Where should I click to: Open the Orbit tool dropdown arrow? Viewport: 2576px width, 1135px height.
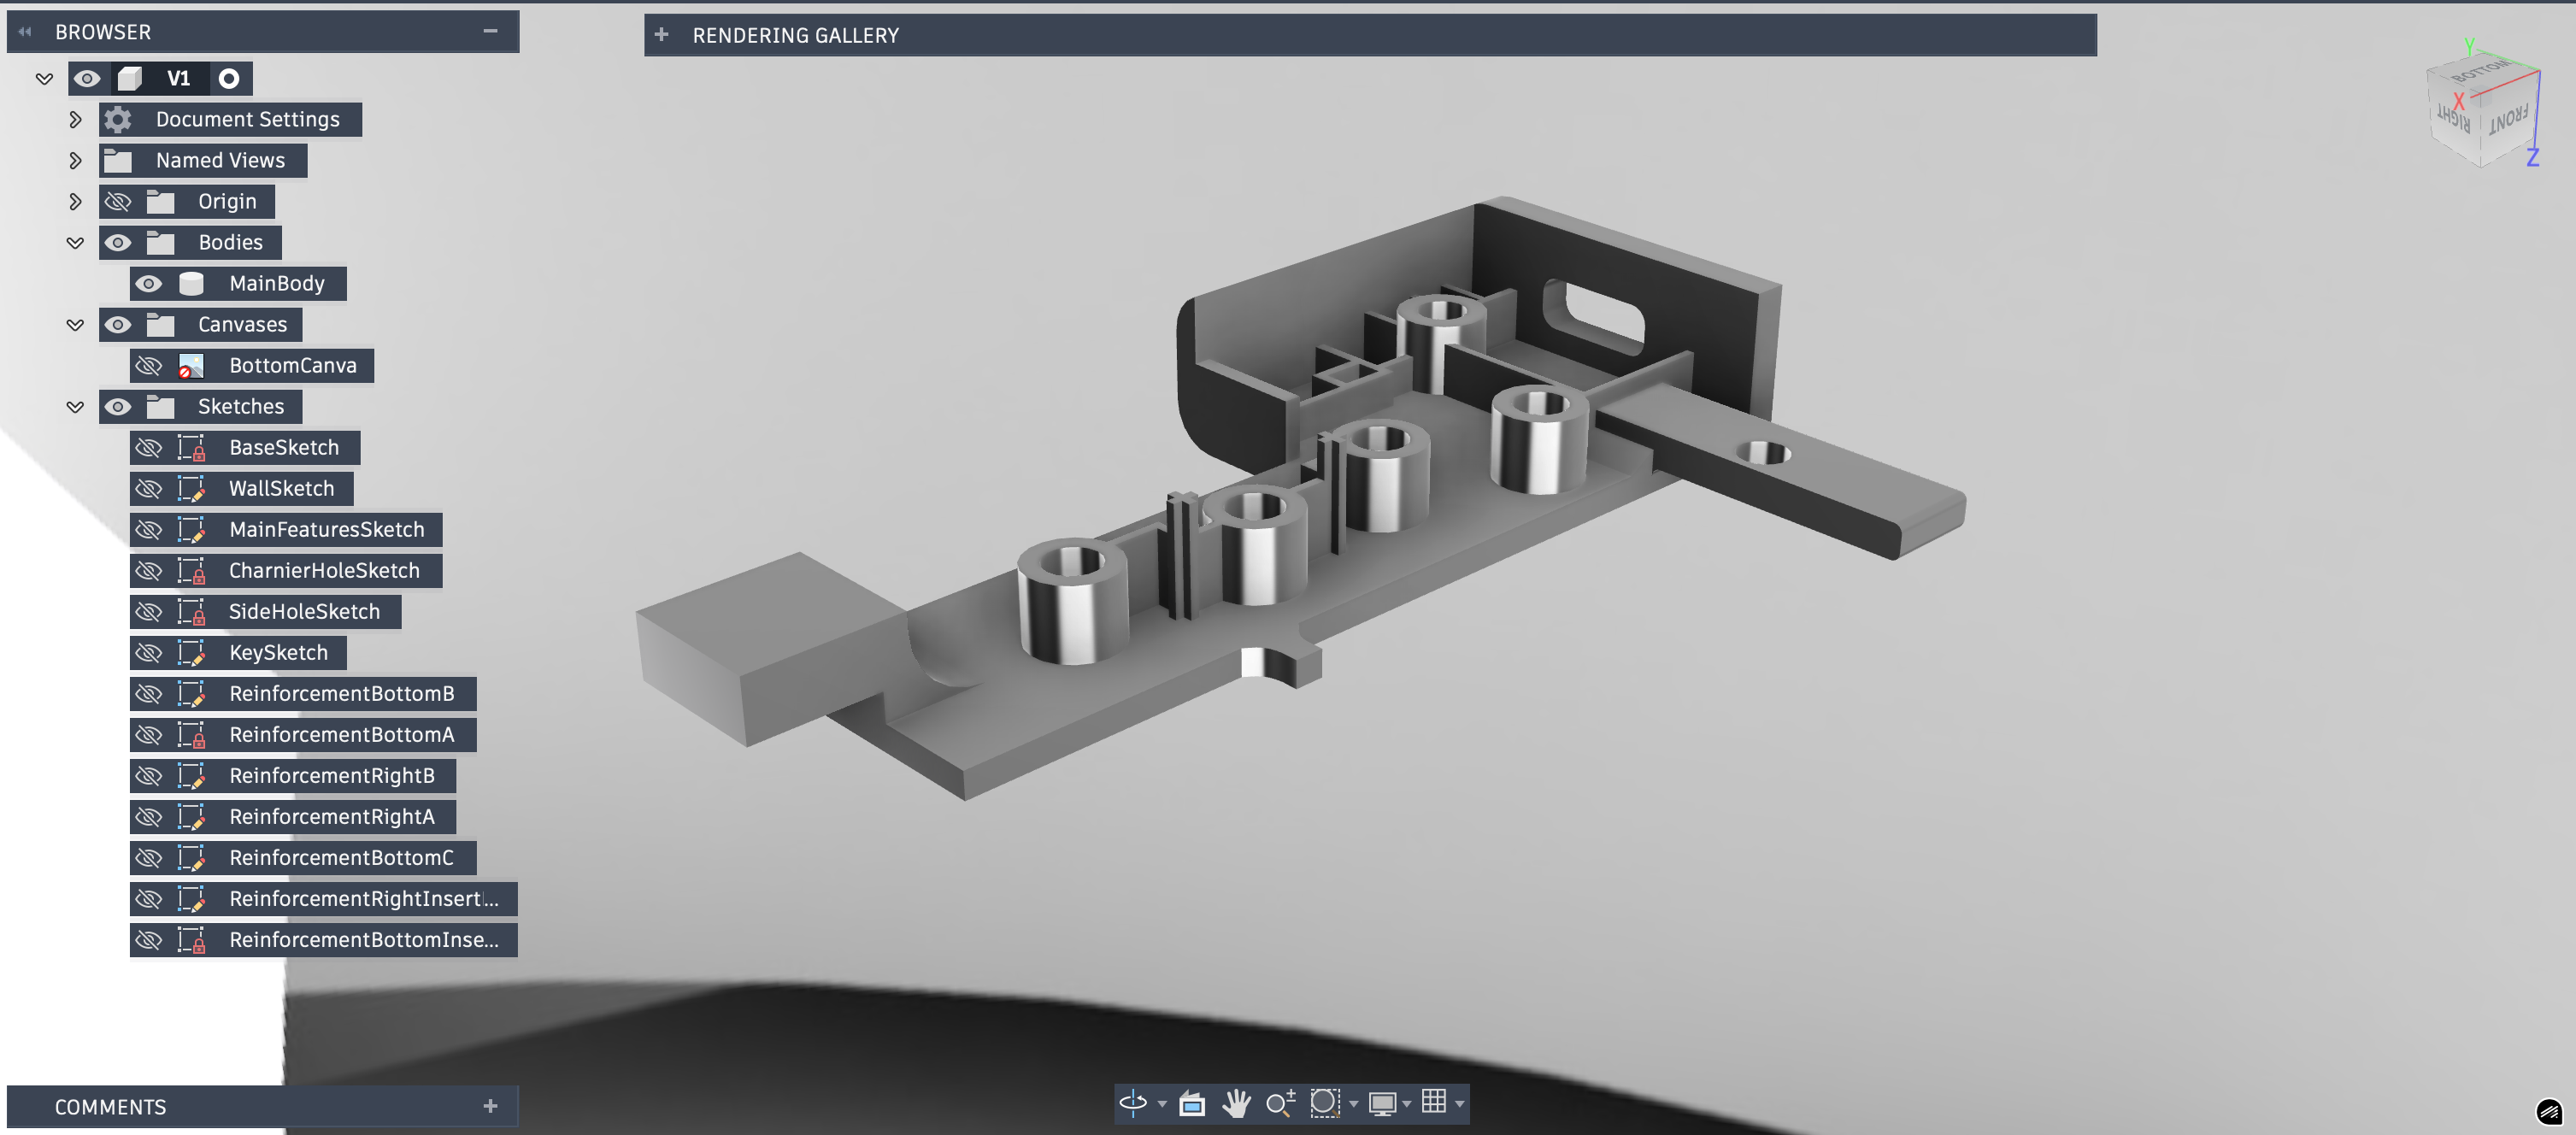[1162, 1104]
